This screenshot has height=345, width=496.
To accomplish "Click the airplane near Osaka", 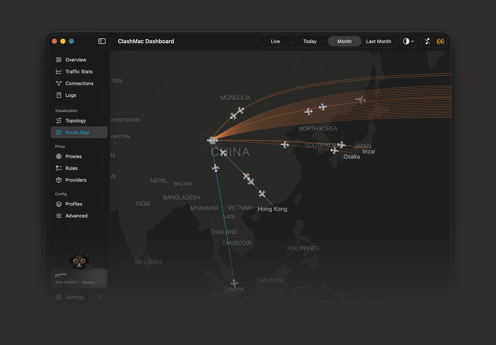I will tap(334, 150).
